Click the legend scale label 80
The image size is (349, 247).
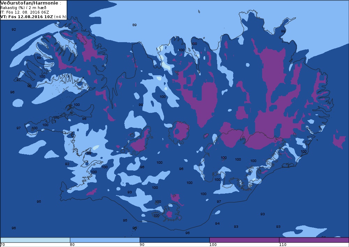coord(72,245)
